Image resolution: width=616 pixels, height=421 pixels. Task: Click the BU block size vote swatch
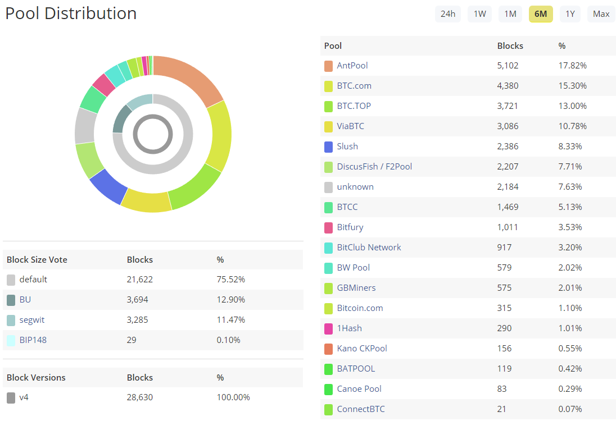click(x=11, y=300)
